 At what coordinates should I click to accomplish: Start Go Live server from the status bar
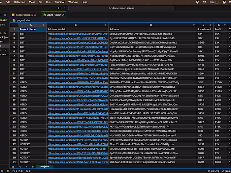pos(213,171)
